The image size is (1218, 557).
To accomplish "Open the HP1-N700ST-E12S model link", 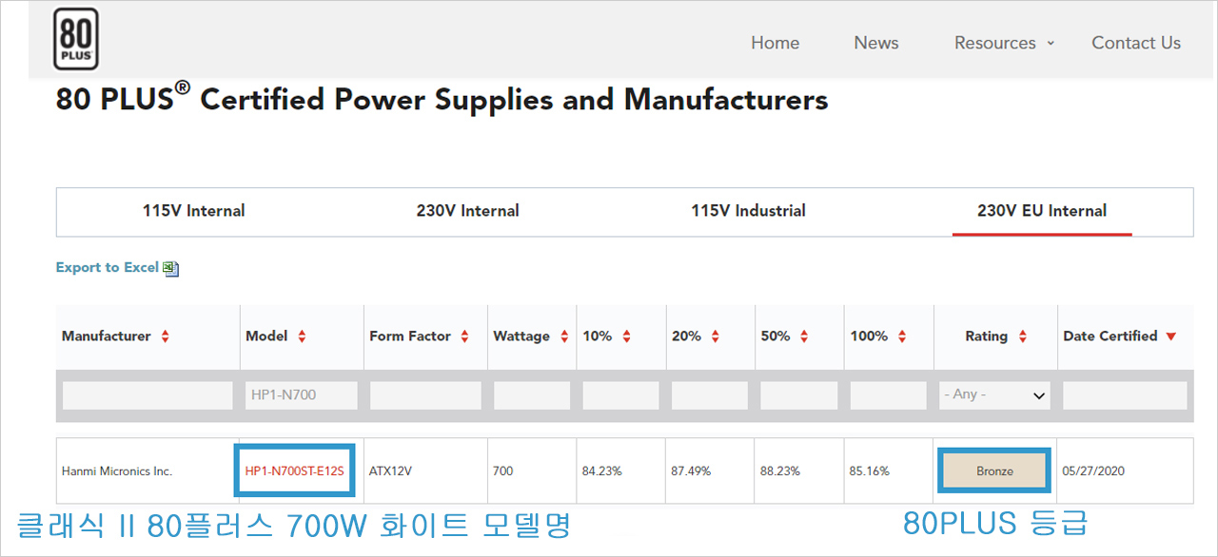I will pos(294,471).
